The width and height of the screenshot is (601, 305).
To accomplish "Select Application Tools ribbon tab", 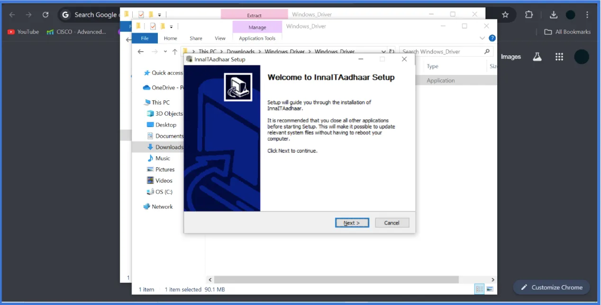I will point(257,38).
